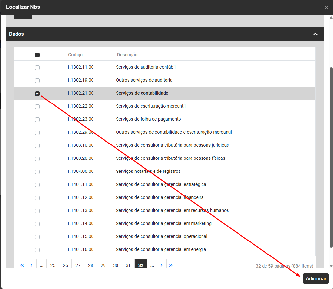This screenshot has width=333, height=289.
Task: Tick checkbox for Serviços notariais e de registros
Action: click(x=37, y=172)
